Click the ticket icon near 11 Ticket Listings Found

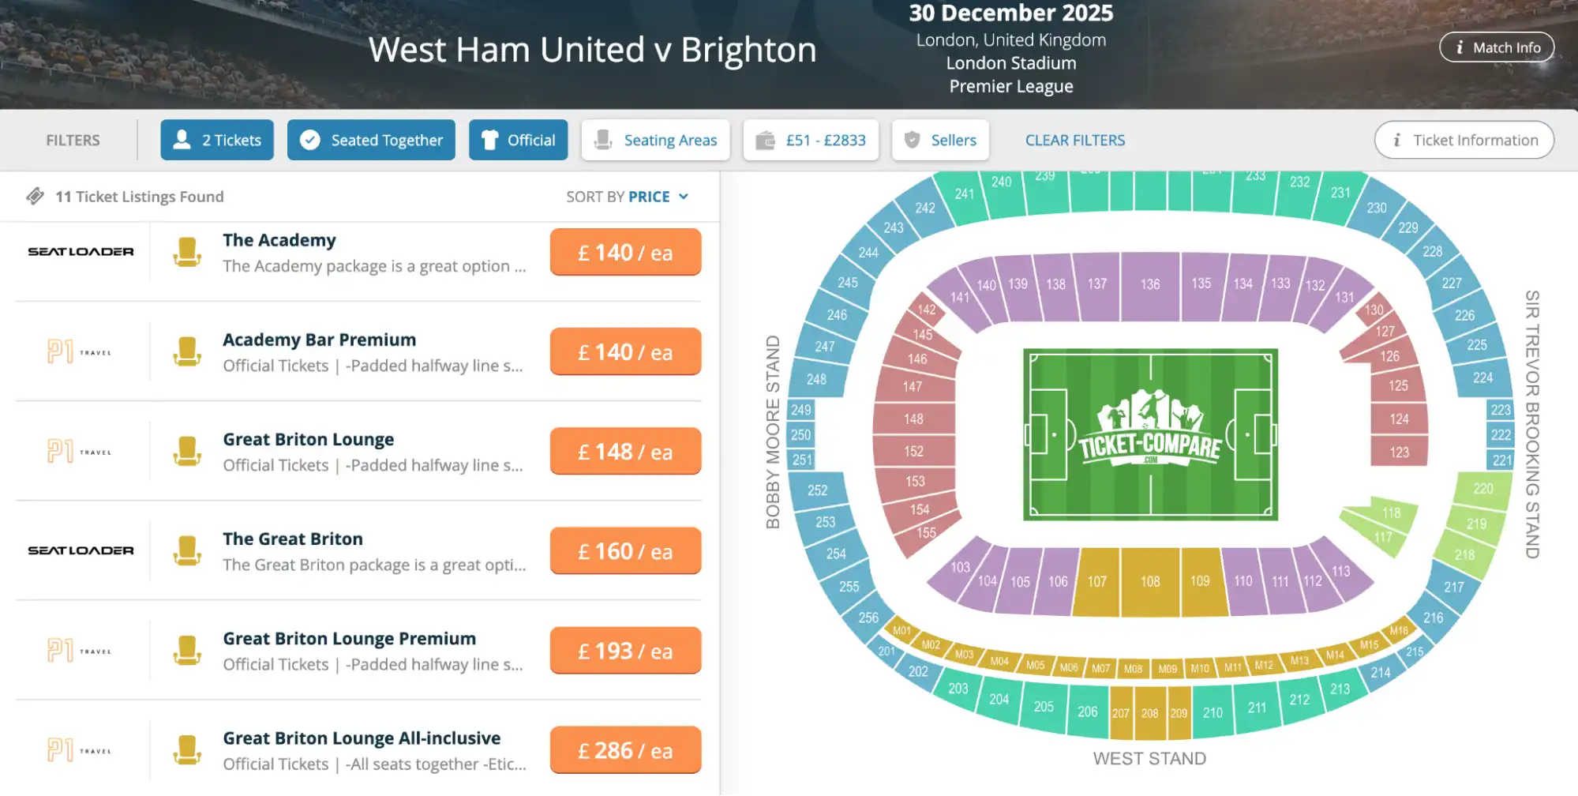(35, 196)
